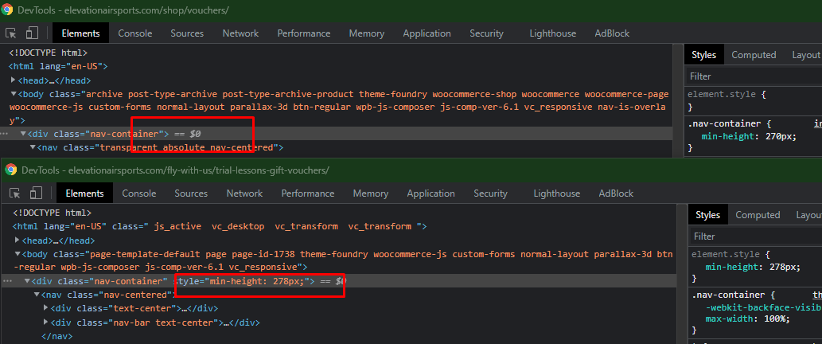822x344 pixels.
Task: Collapse transparent absolute nav-centered nav node
Action: click(x=33, y=147)
